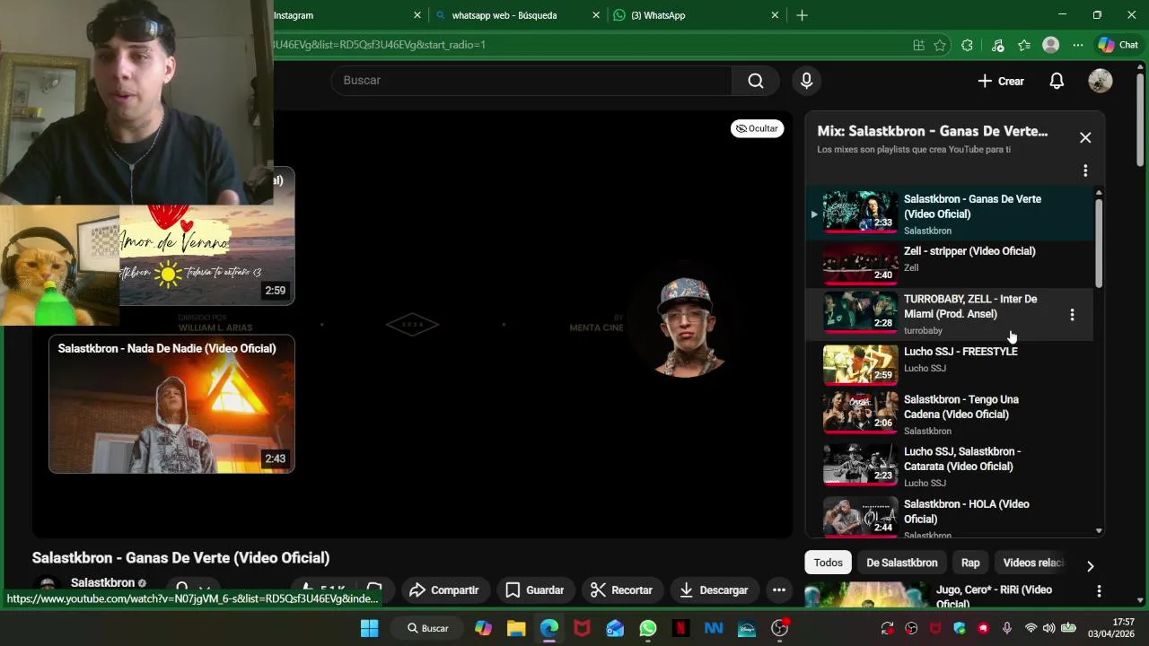This screenshot has height=646, width=1149.
Task: Click the Buscar search field
Action: click(531, 81)
